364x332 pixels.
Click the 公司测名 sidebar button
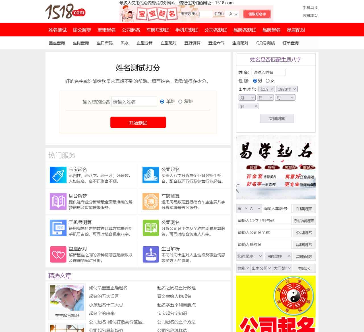(x=304, y=232)
